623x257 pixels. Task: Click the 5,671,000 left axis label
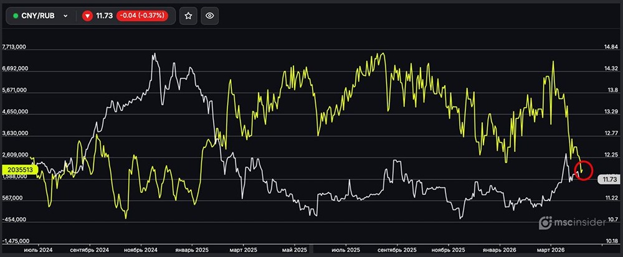tap(14, 90)
